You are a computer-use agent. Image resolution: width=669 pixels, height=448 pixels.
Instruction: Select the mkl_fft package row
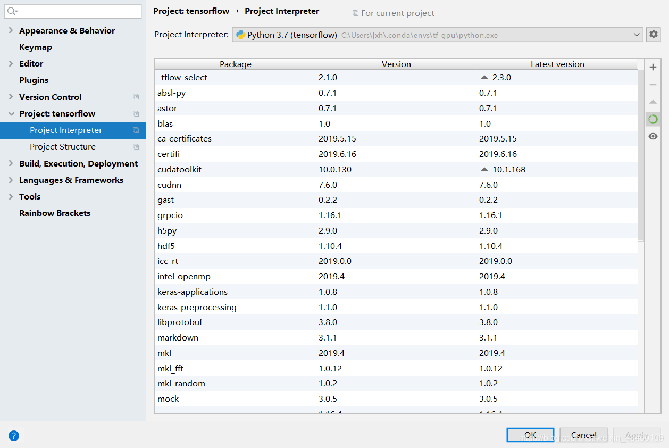pos(396,369)
